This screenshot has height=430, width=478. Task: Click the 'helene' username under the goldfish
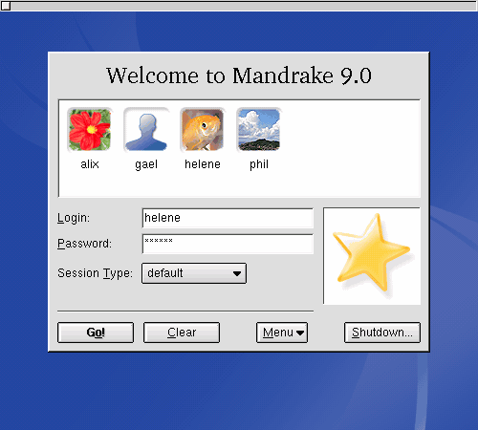point(203,164)
